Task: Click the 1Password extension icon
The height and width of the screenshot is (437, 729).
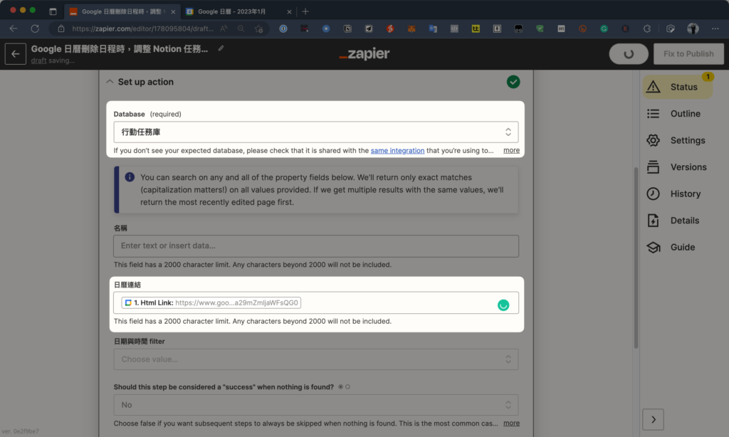Action: (283, 28)
